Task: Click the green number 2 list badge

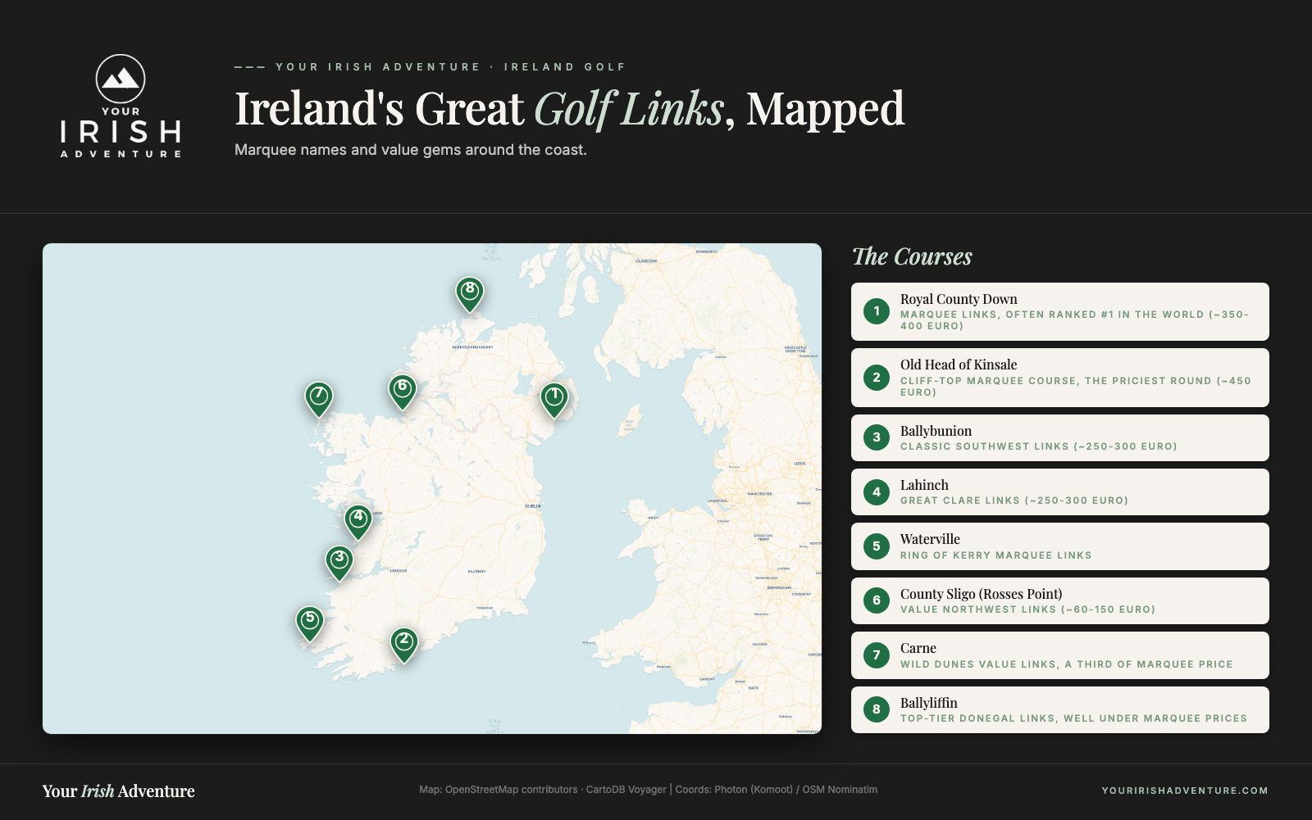Action: coord(877,378)
